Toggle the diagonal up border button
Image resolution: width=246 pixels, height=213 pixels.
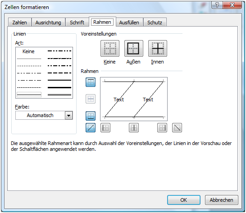click(x=91, y=128)
